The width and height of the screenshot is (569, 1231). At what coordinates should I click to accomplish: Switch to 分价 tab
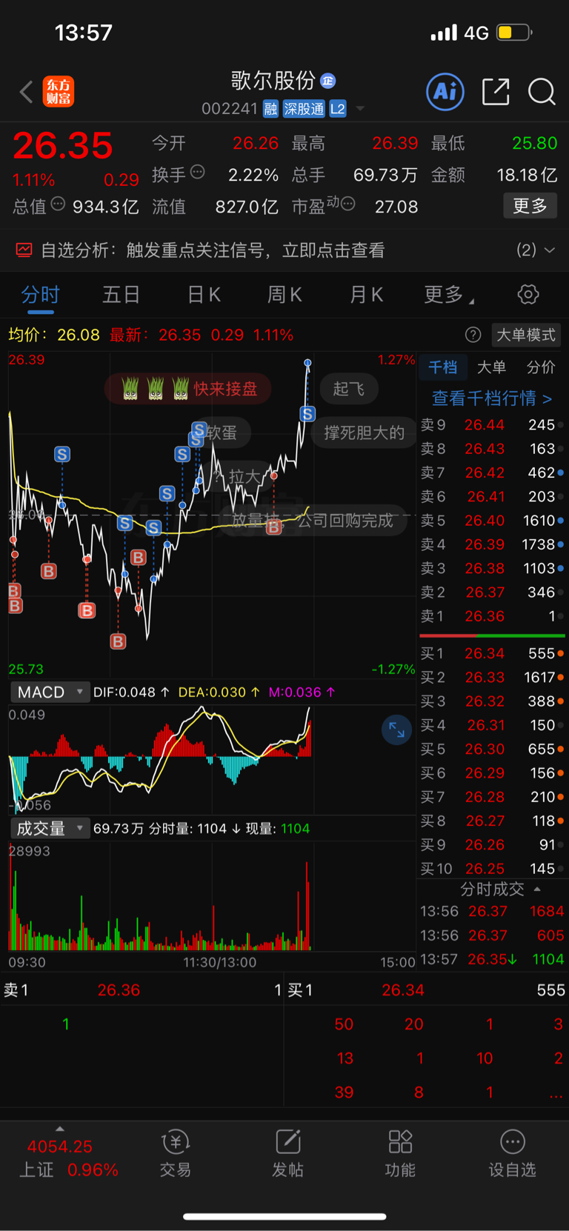point(541,367)
